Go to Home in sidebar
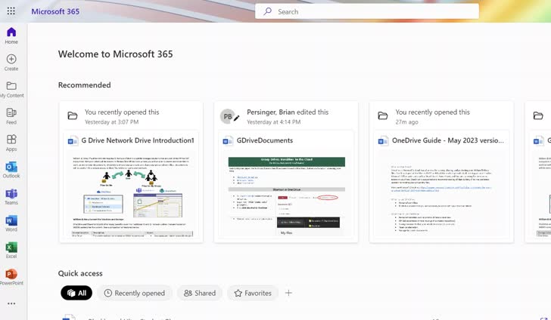Viewport: 551px width, 320px height. pyautogui.click(x=11, y=35)
